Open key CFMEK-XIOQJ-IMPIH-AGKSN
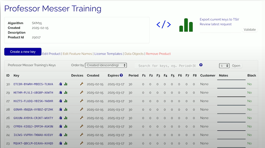The height and width of the screenshot is (148, 265). coord(33,126)
